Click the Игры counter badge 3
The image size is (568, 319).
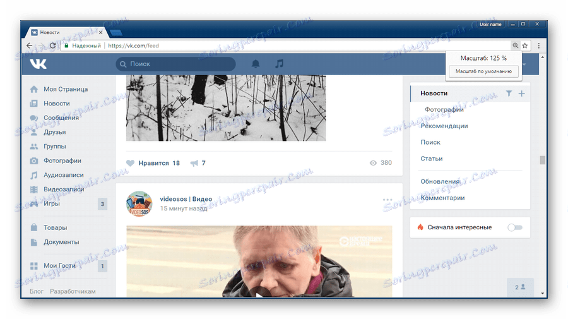tap(102, 204)
